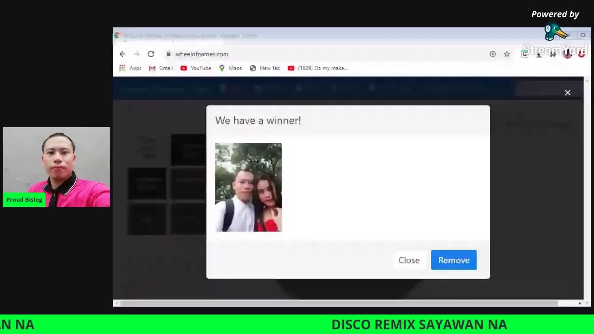Click the browser back arrow
Viewport: 594px width, 334px height.
coord(123,54)
